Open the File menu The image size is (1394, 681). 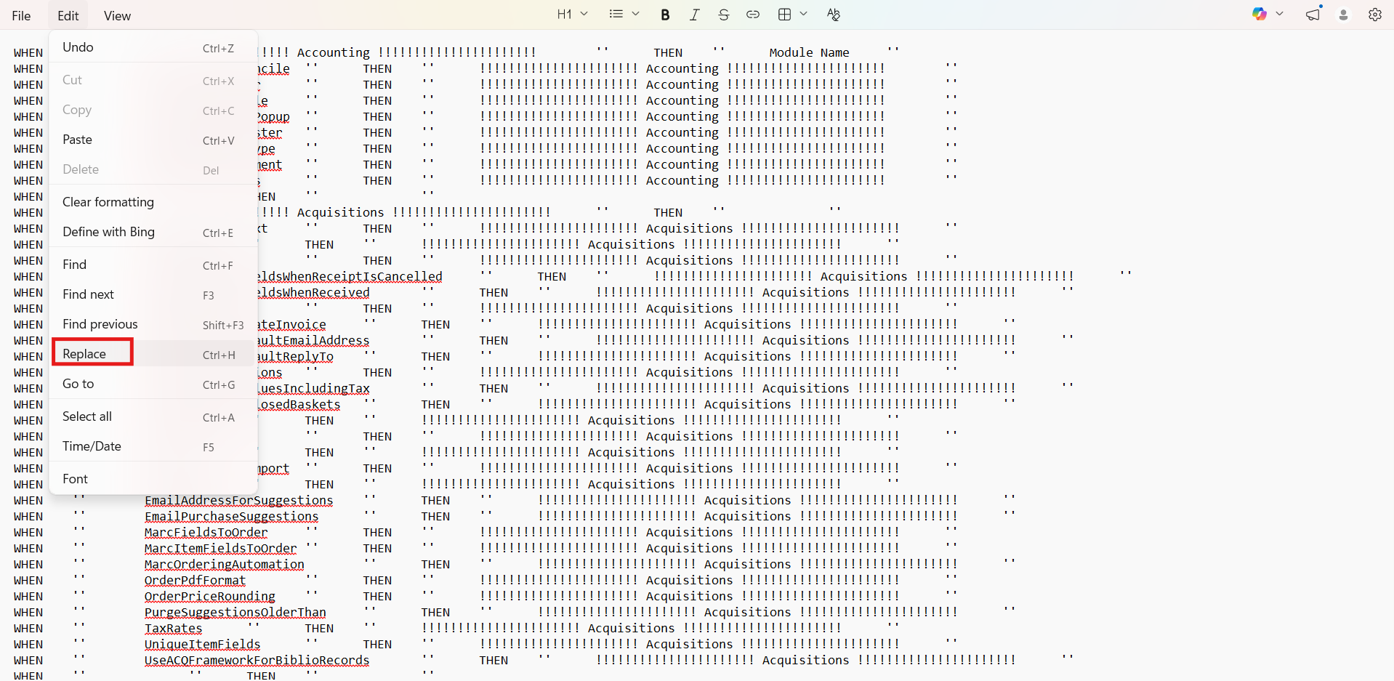coord(22,16)
